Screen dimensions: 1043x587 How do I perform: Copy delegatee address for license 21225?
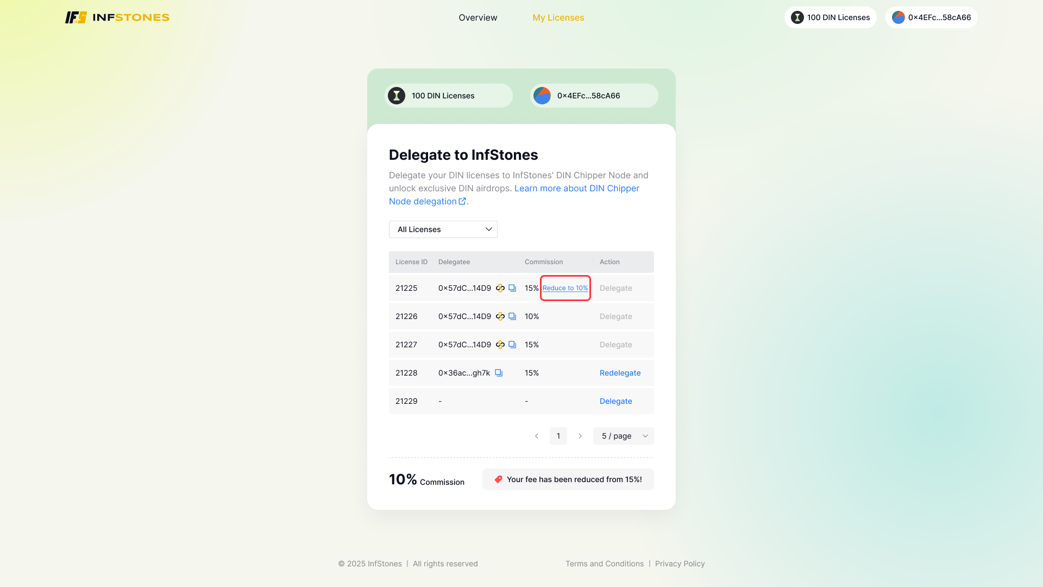(x=512, y=288)
